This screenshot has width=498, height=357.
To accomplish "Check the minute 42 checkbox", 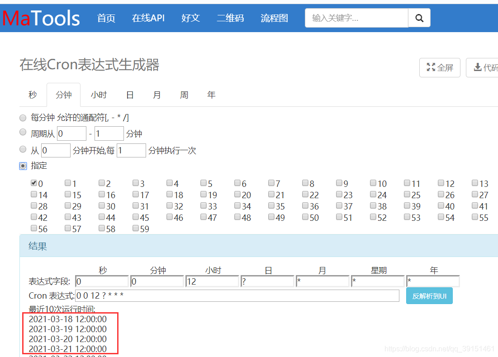I will coord(33,217).
